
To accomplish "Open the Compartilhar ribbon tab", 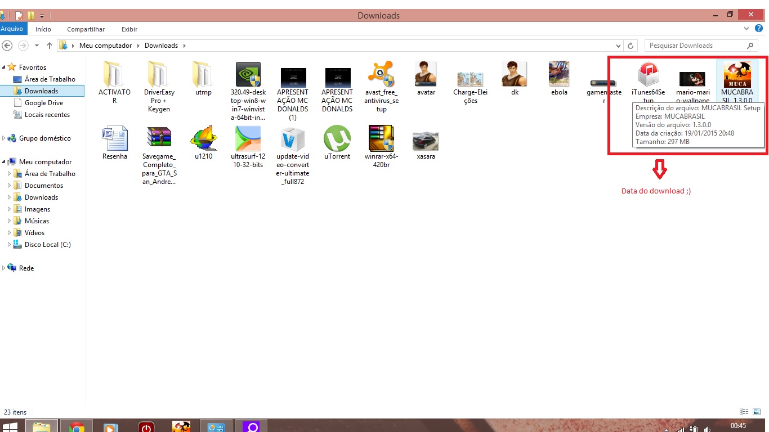I will pos(86,29).
